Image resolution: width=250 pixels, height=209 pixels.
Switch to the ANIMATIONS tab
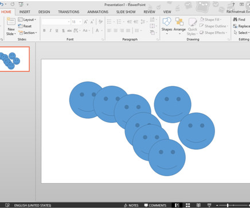tap(97, 12)
